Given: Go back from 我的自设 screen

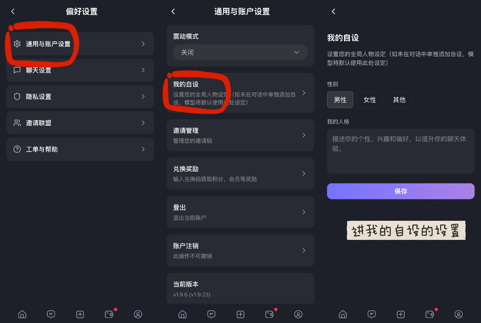Looking at the screenshot, I should pyautogui.click(x=333, y=12).
